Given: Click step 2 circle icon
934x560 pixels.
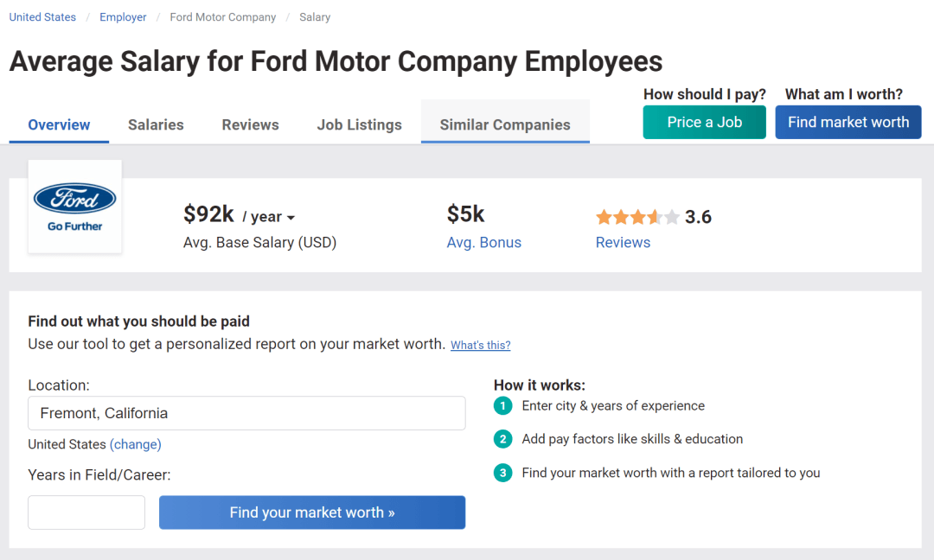Looking at the screenshot, I should pos(502,439).
